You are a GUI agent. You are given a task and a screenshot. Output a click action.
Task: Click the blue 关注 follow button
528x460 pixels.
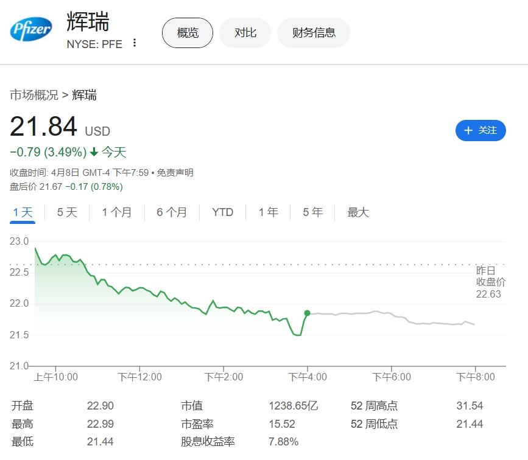pyautogui.click(x=480, y=131)
